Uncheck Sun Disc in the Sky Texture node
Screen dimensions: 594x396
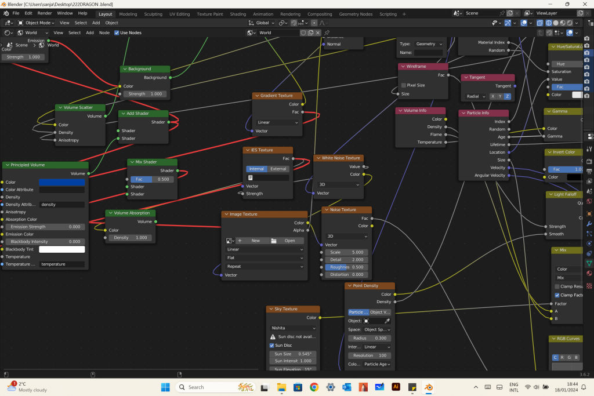pos(271,346)
